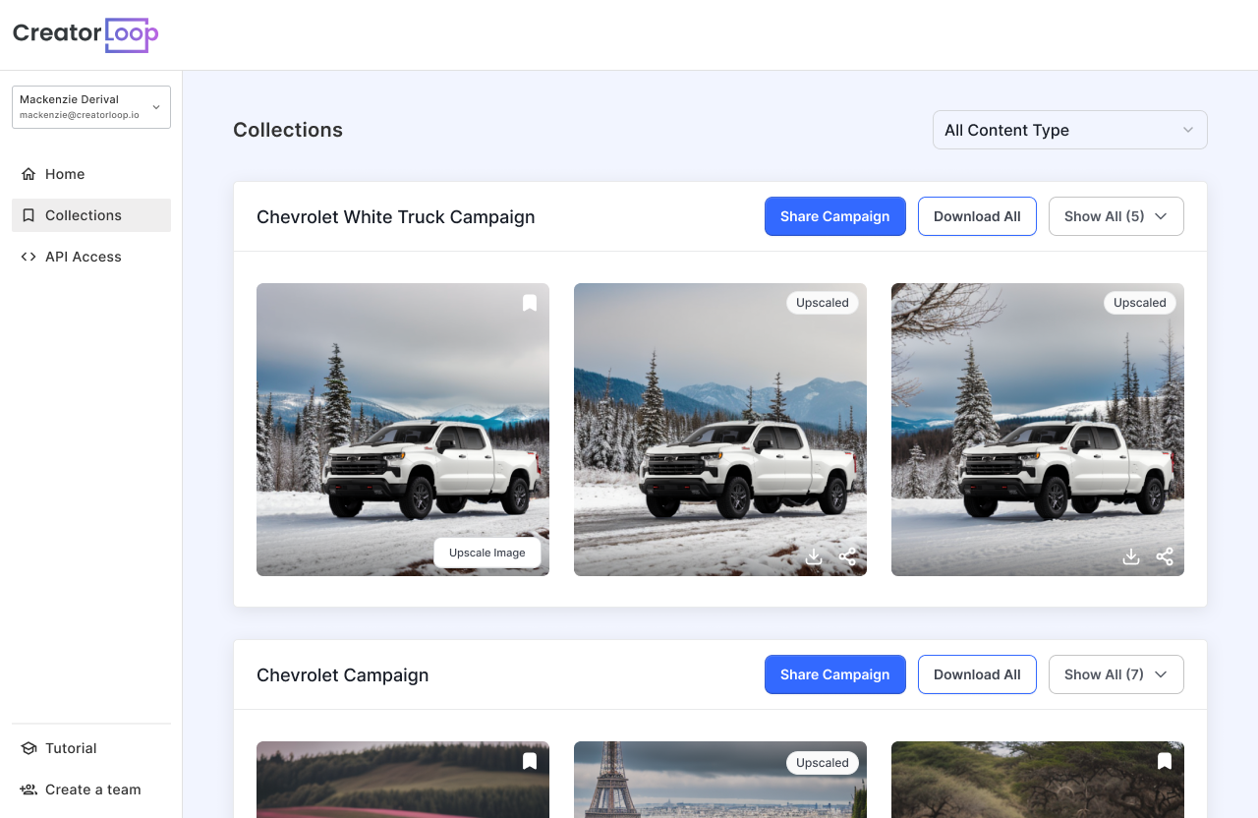This screenshot has height=818, width=1258.
Task: Download All for Chevrolet Campaign
Action: click(977, 674)
